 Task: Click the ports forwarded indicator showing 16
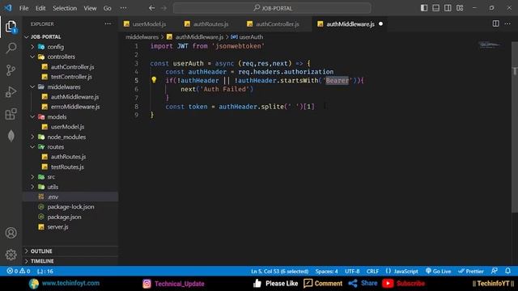[45, 272]
